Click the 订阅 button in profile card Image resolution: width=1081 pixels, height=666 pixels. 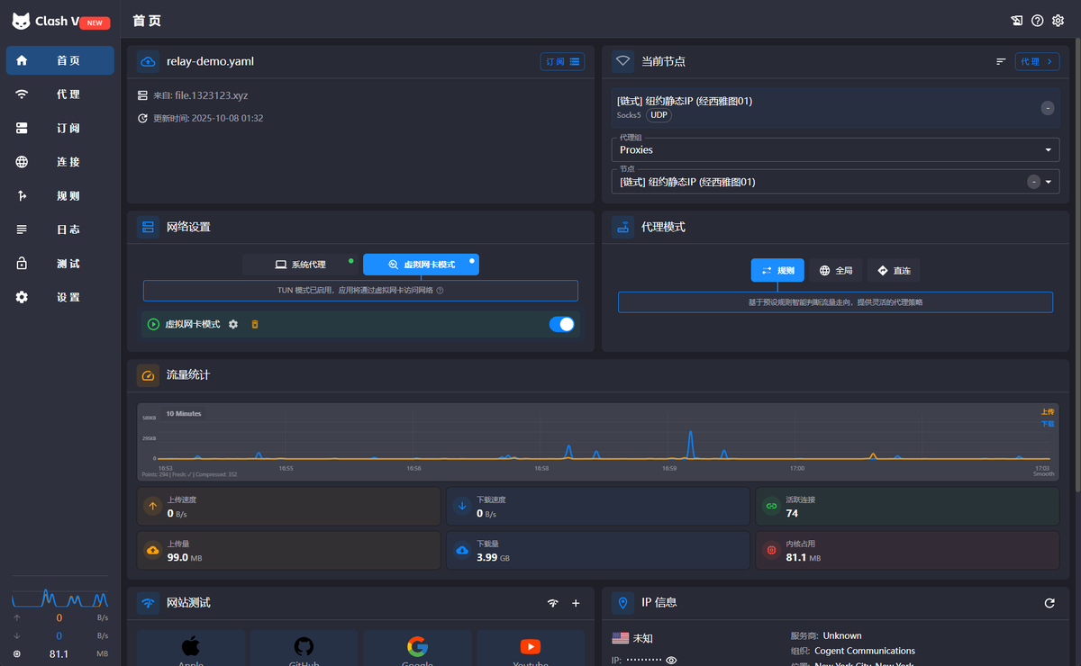pyautogui.click(x=562, y=61)
